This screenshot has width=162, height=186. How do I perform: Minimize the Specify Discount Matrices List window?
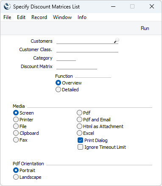(x=113, y=6)
